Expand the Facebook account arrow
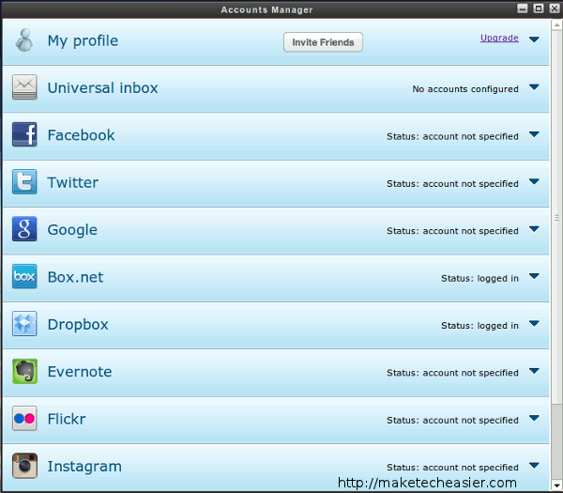The width and height of the screenshot is (563, 493). pyautogui.click(x=534, y=134)
